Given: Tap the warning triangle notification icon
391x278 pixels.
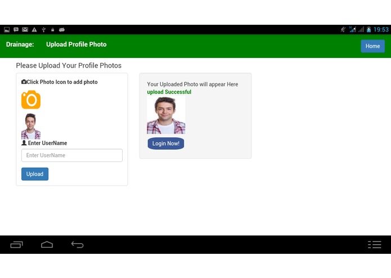Looking at the screenshot, I should point(34,30).
